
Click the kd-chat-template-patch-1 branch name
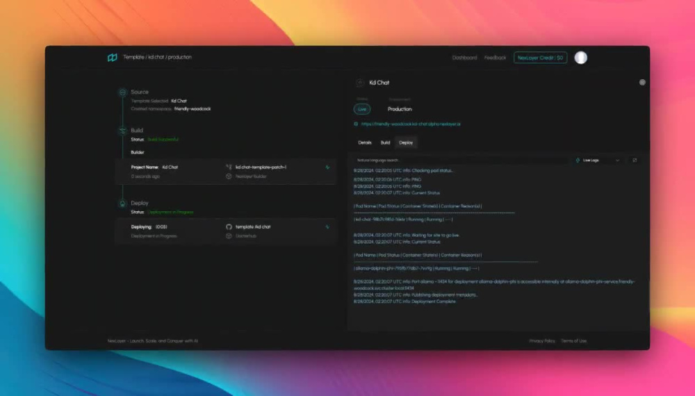coord(261,167)
